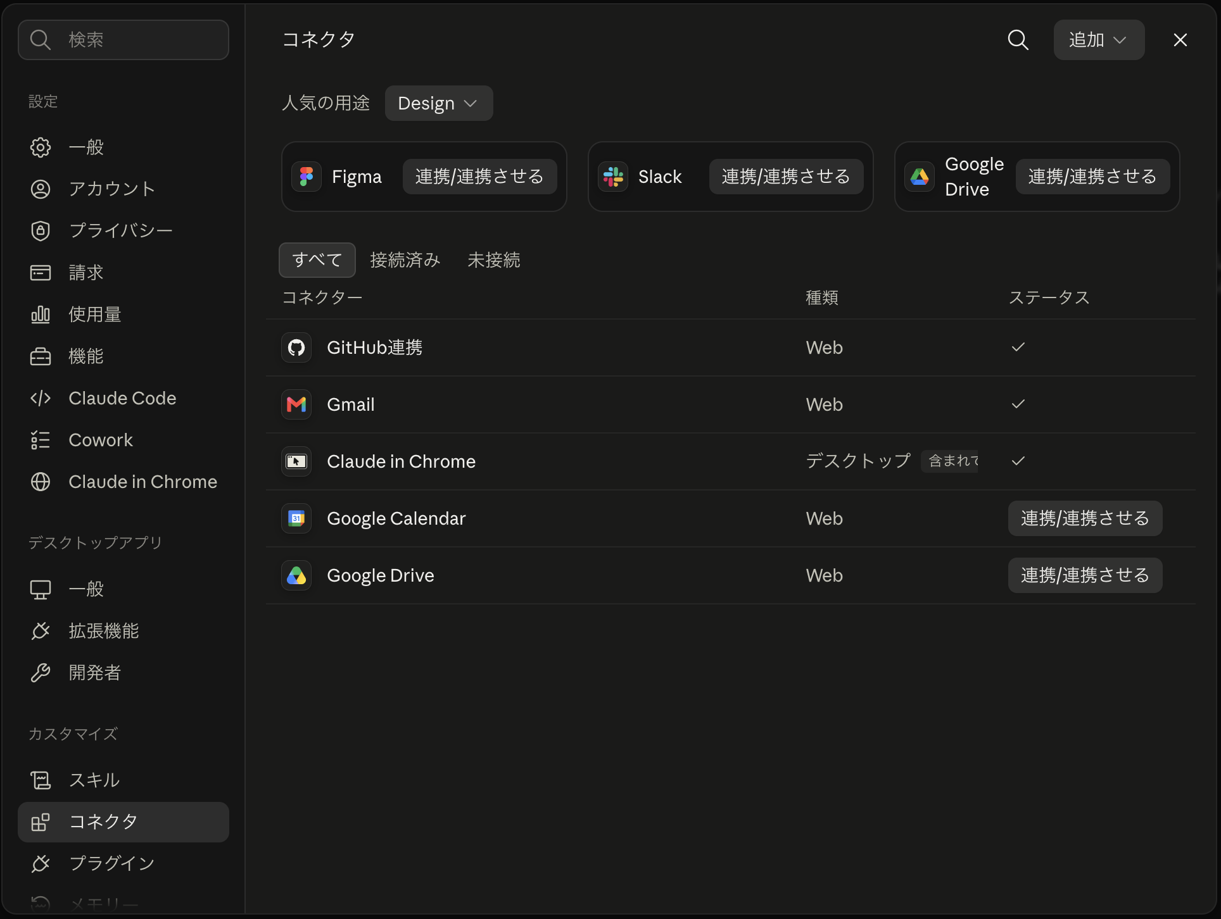1221x919 pixels.
Task: Click the 使用量 bar chart icon
Action: pyautogui.click(x=41, y=315)
